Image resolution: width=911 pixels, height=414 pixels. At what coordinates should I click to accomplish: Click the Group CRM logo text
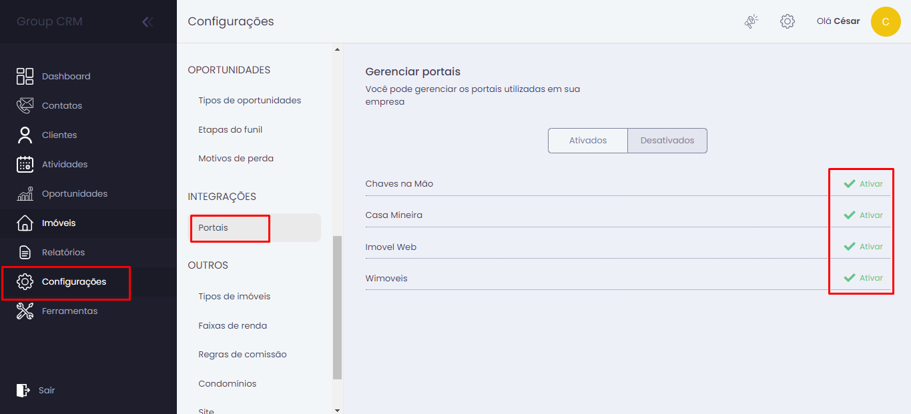coord(49,21)
